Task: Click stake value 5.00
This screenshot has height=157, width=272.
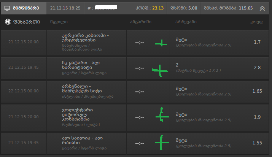Action: [x=193, y=8]
